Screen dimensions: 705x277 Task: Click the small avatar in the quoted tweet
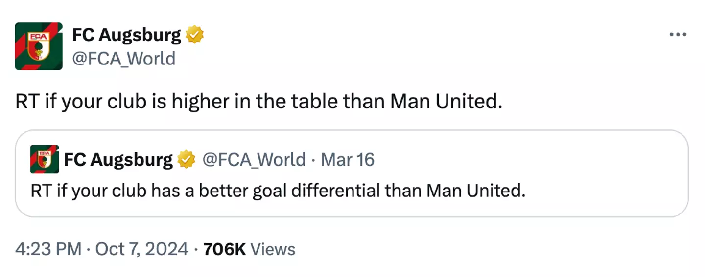pyautogui.click(x=45, y=159)
